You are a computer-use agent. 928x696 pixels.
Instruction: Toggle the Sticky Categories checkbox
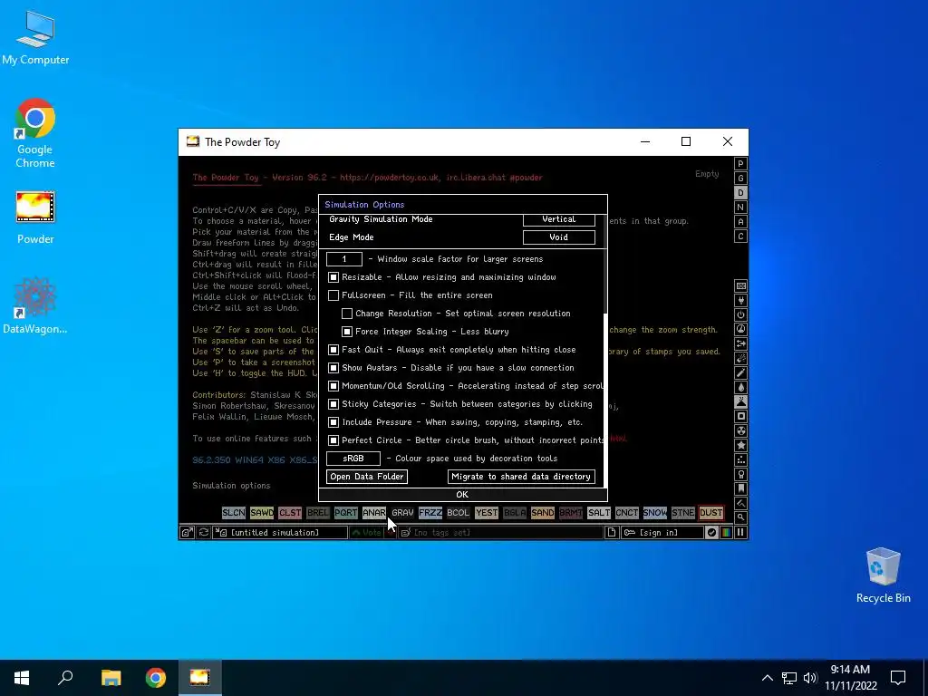[333, 404]
